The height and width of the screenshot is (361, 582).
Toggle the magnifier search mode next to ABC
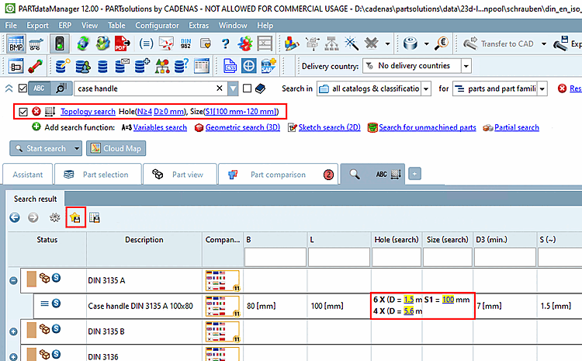[x=61, y=89]
